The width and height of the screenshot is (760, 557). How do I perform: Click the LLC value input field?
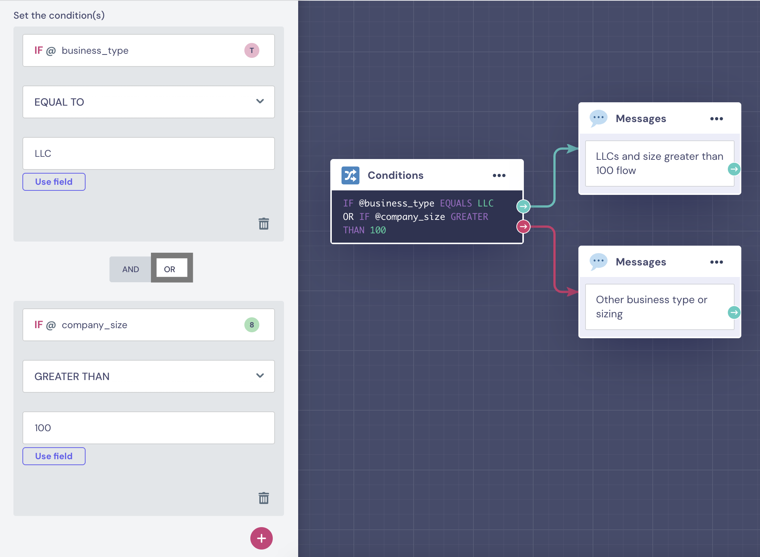(x=148, y=153)
